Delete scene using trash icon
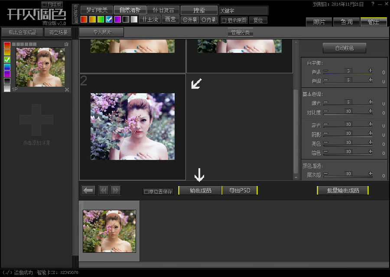Screen dimensions: 390x277 coord(66,44)
